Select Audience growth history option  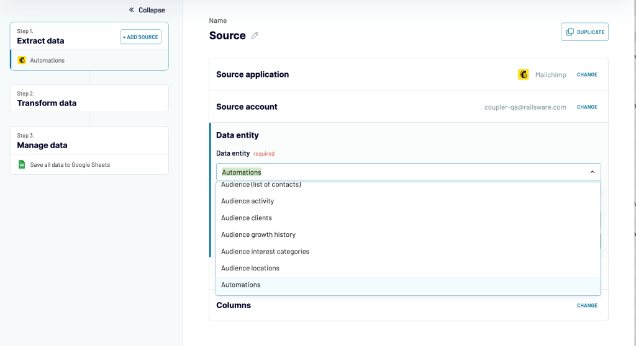(408, 234)
